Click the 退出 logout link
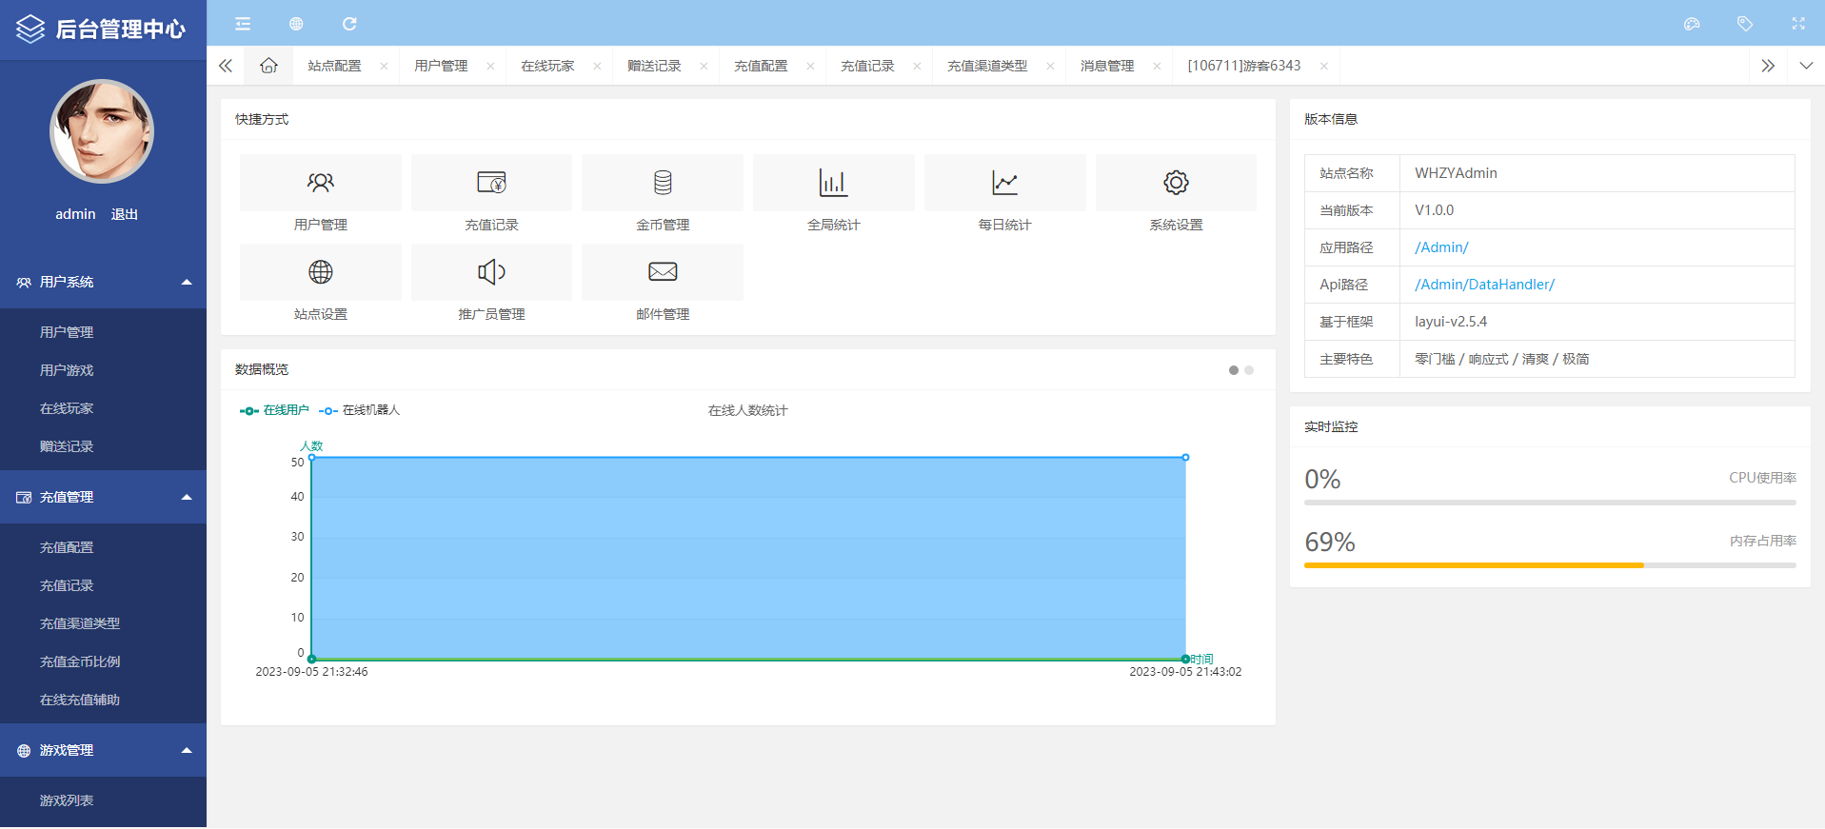The width and height of the screenshot is (1825, 829). (x=125, y=214)
